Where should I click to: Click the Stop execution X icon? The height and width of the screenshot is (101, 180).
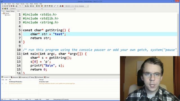pyautogui.click(x=57, y=6)
